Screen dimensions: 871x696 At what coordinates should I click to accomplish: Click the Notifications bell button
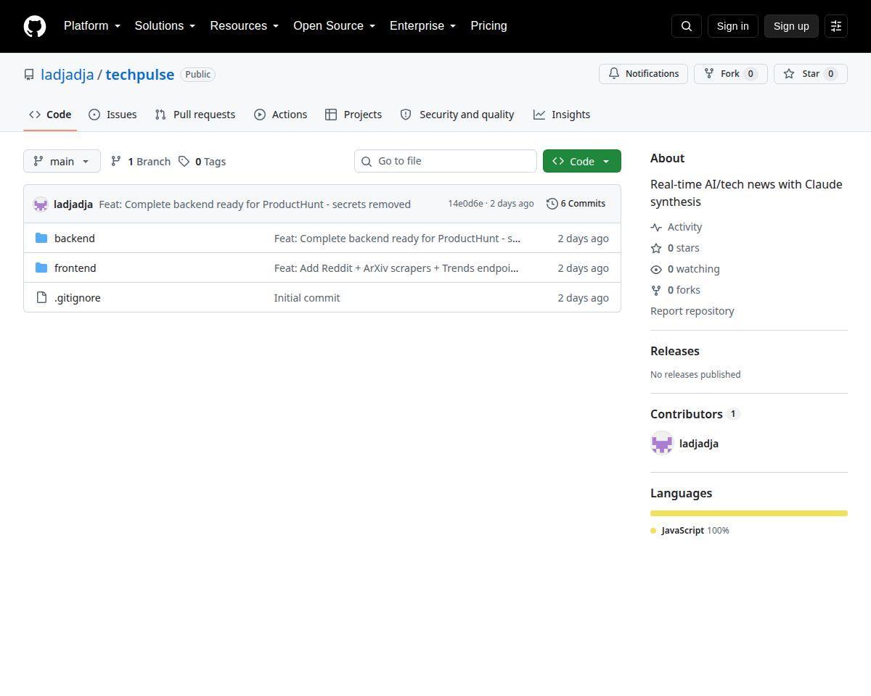(x=643, y=74)
